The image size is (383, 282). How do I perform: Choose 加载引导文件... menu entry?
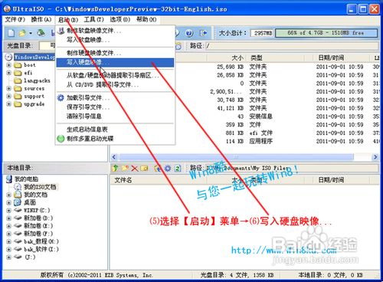(x=115, y=98)
